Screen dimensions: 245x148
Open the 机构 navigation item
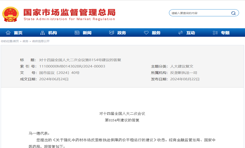tap(52, 33)
